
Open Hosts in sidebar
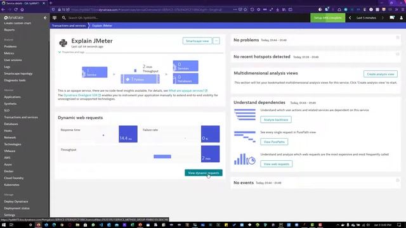pyautogui.click(x=8, y=131)
